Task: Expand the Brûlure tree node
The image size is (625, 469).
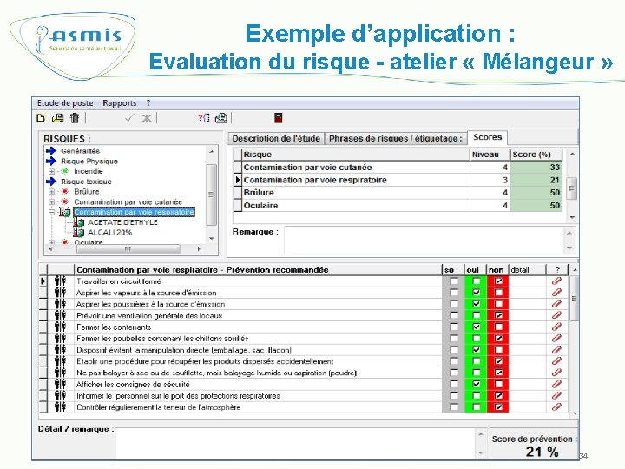Action: click(x=51, y=192)
